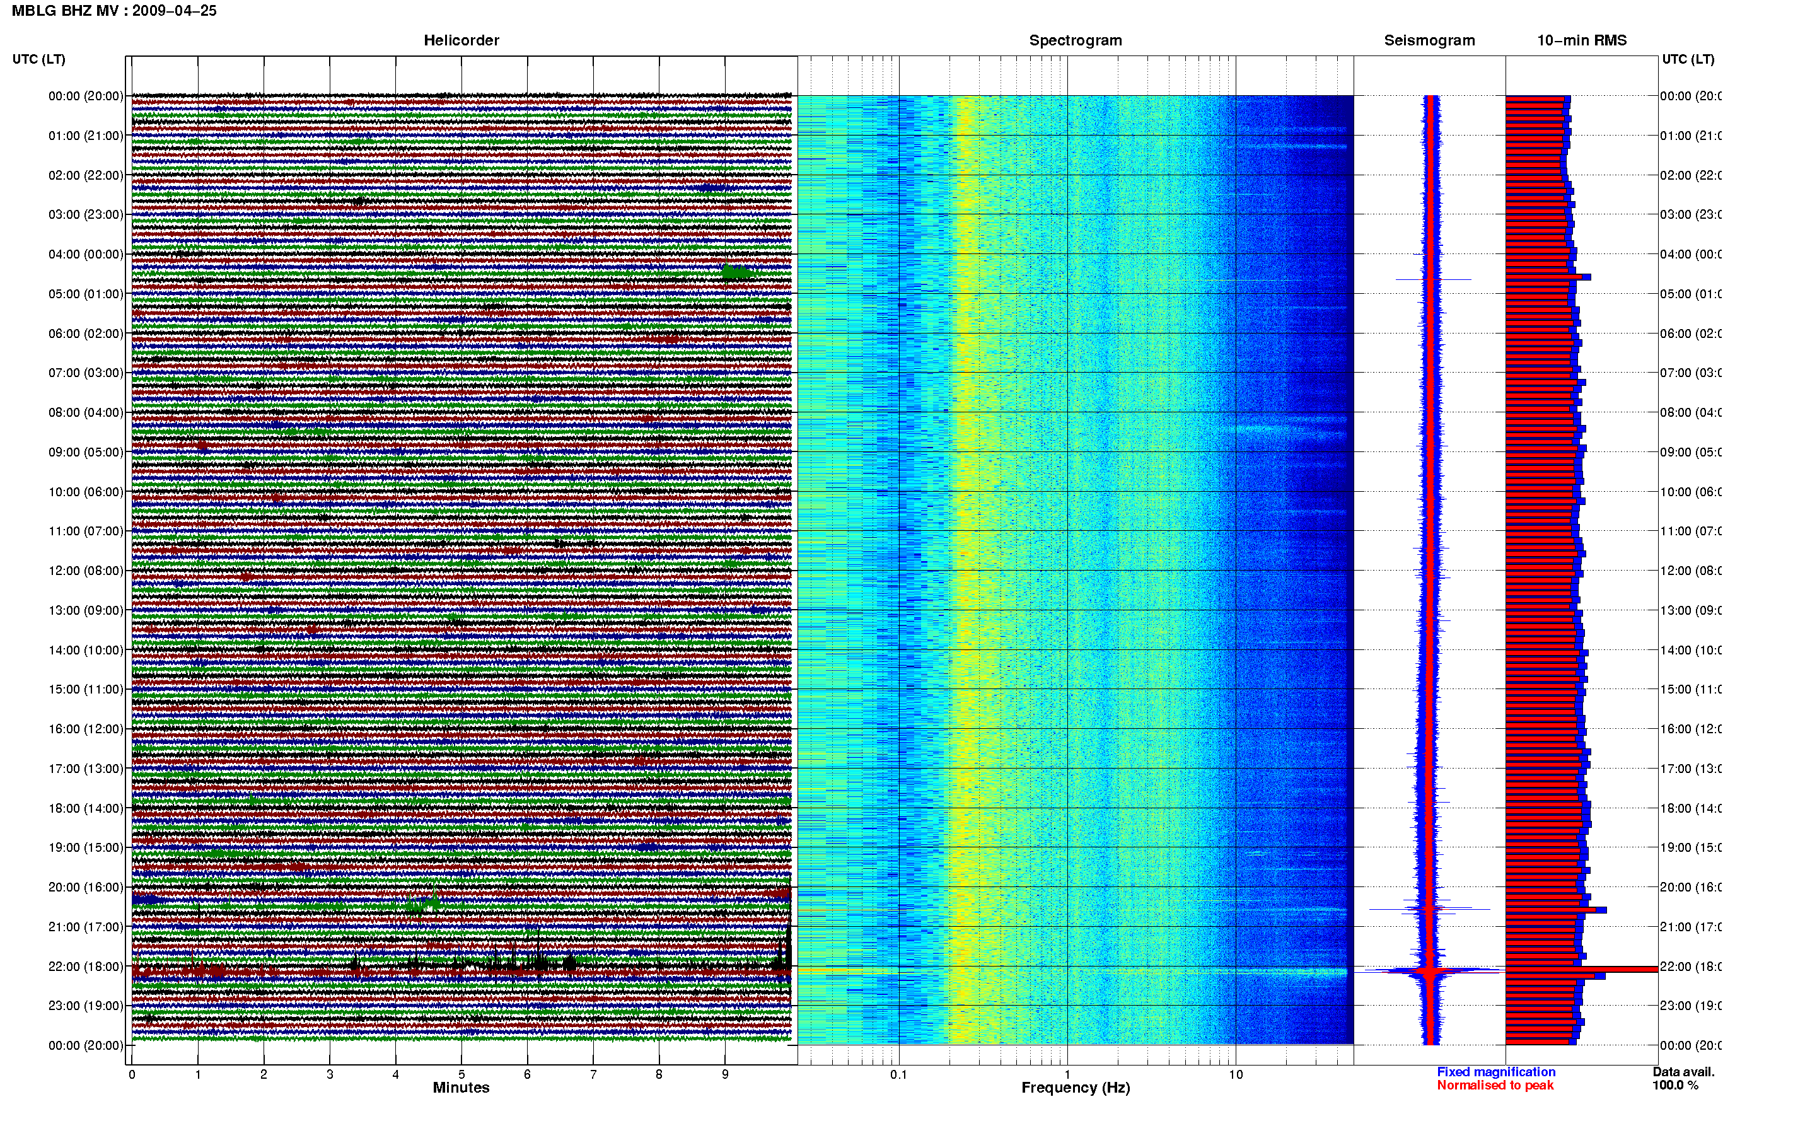Click the left '20:00 (16:00)' time label

[x=86, y=886]
